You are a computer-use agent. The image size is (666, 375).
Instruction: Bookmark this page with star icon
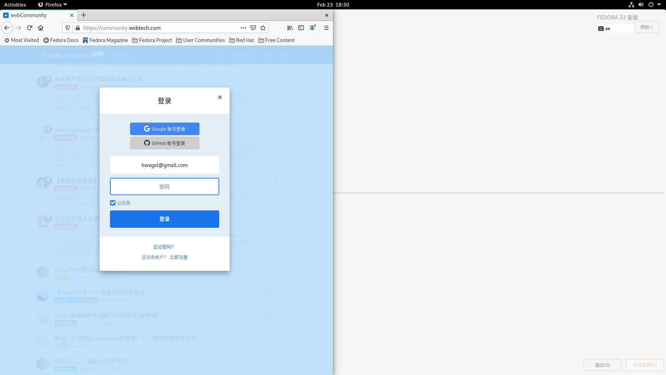point(263,28)
